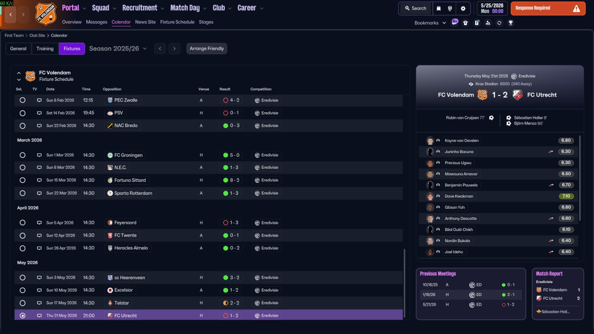Open the scouting search bookmark icon

(x=488, y=23)
